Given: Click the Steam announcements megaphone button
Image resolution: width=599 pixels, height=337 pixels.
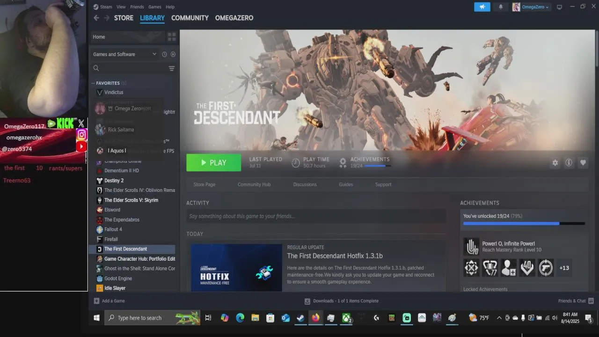Looking at the screenshot, I should coord(482,7).
